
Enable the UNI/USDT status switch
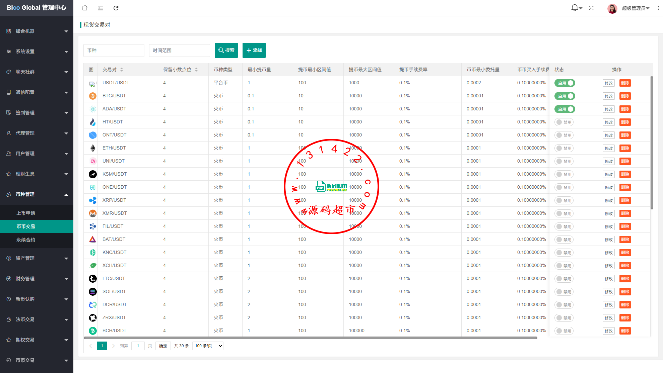click(564, 161)
